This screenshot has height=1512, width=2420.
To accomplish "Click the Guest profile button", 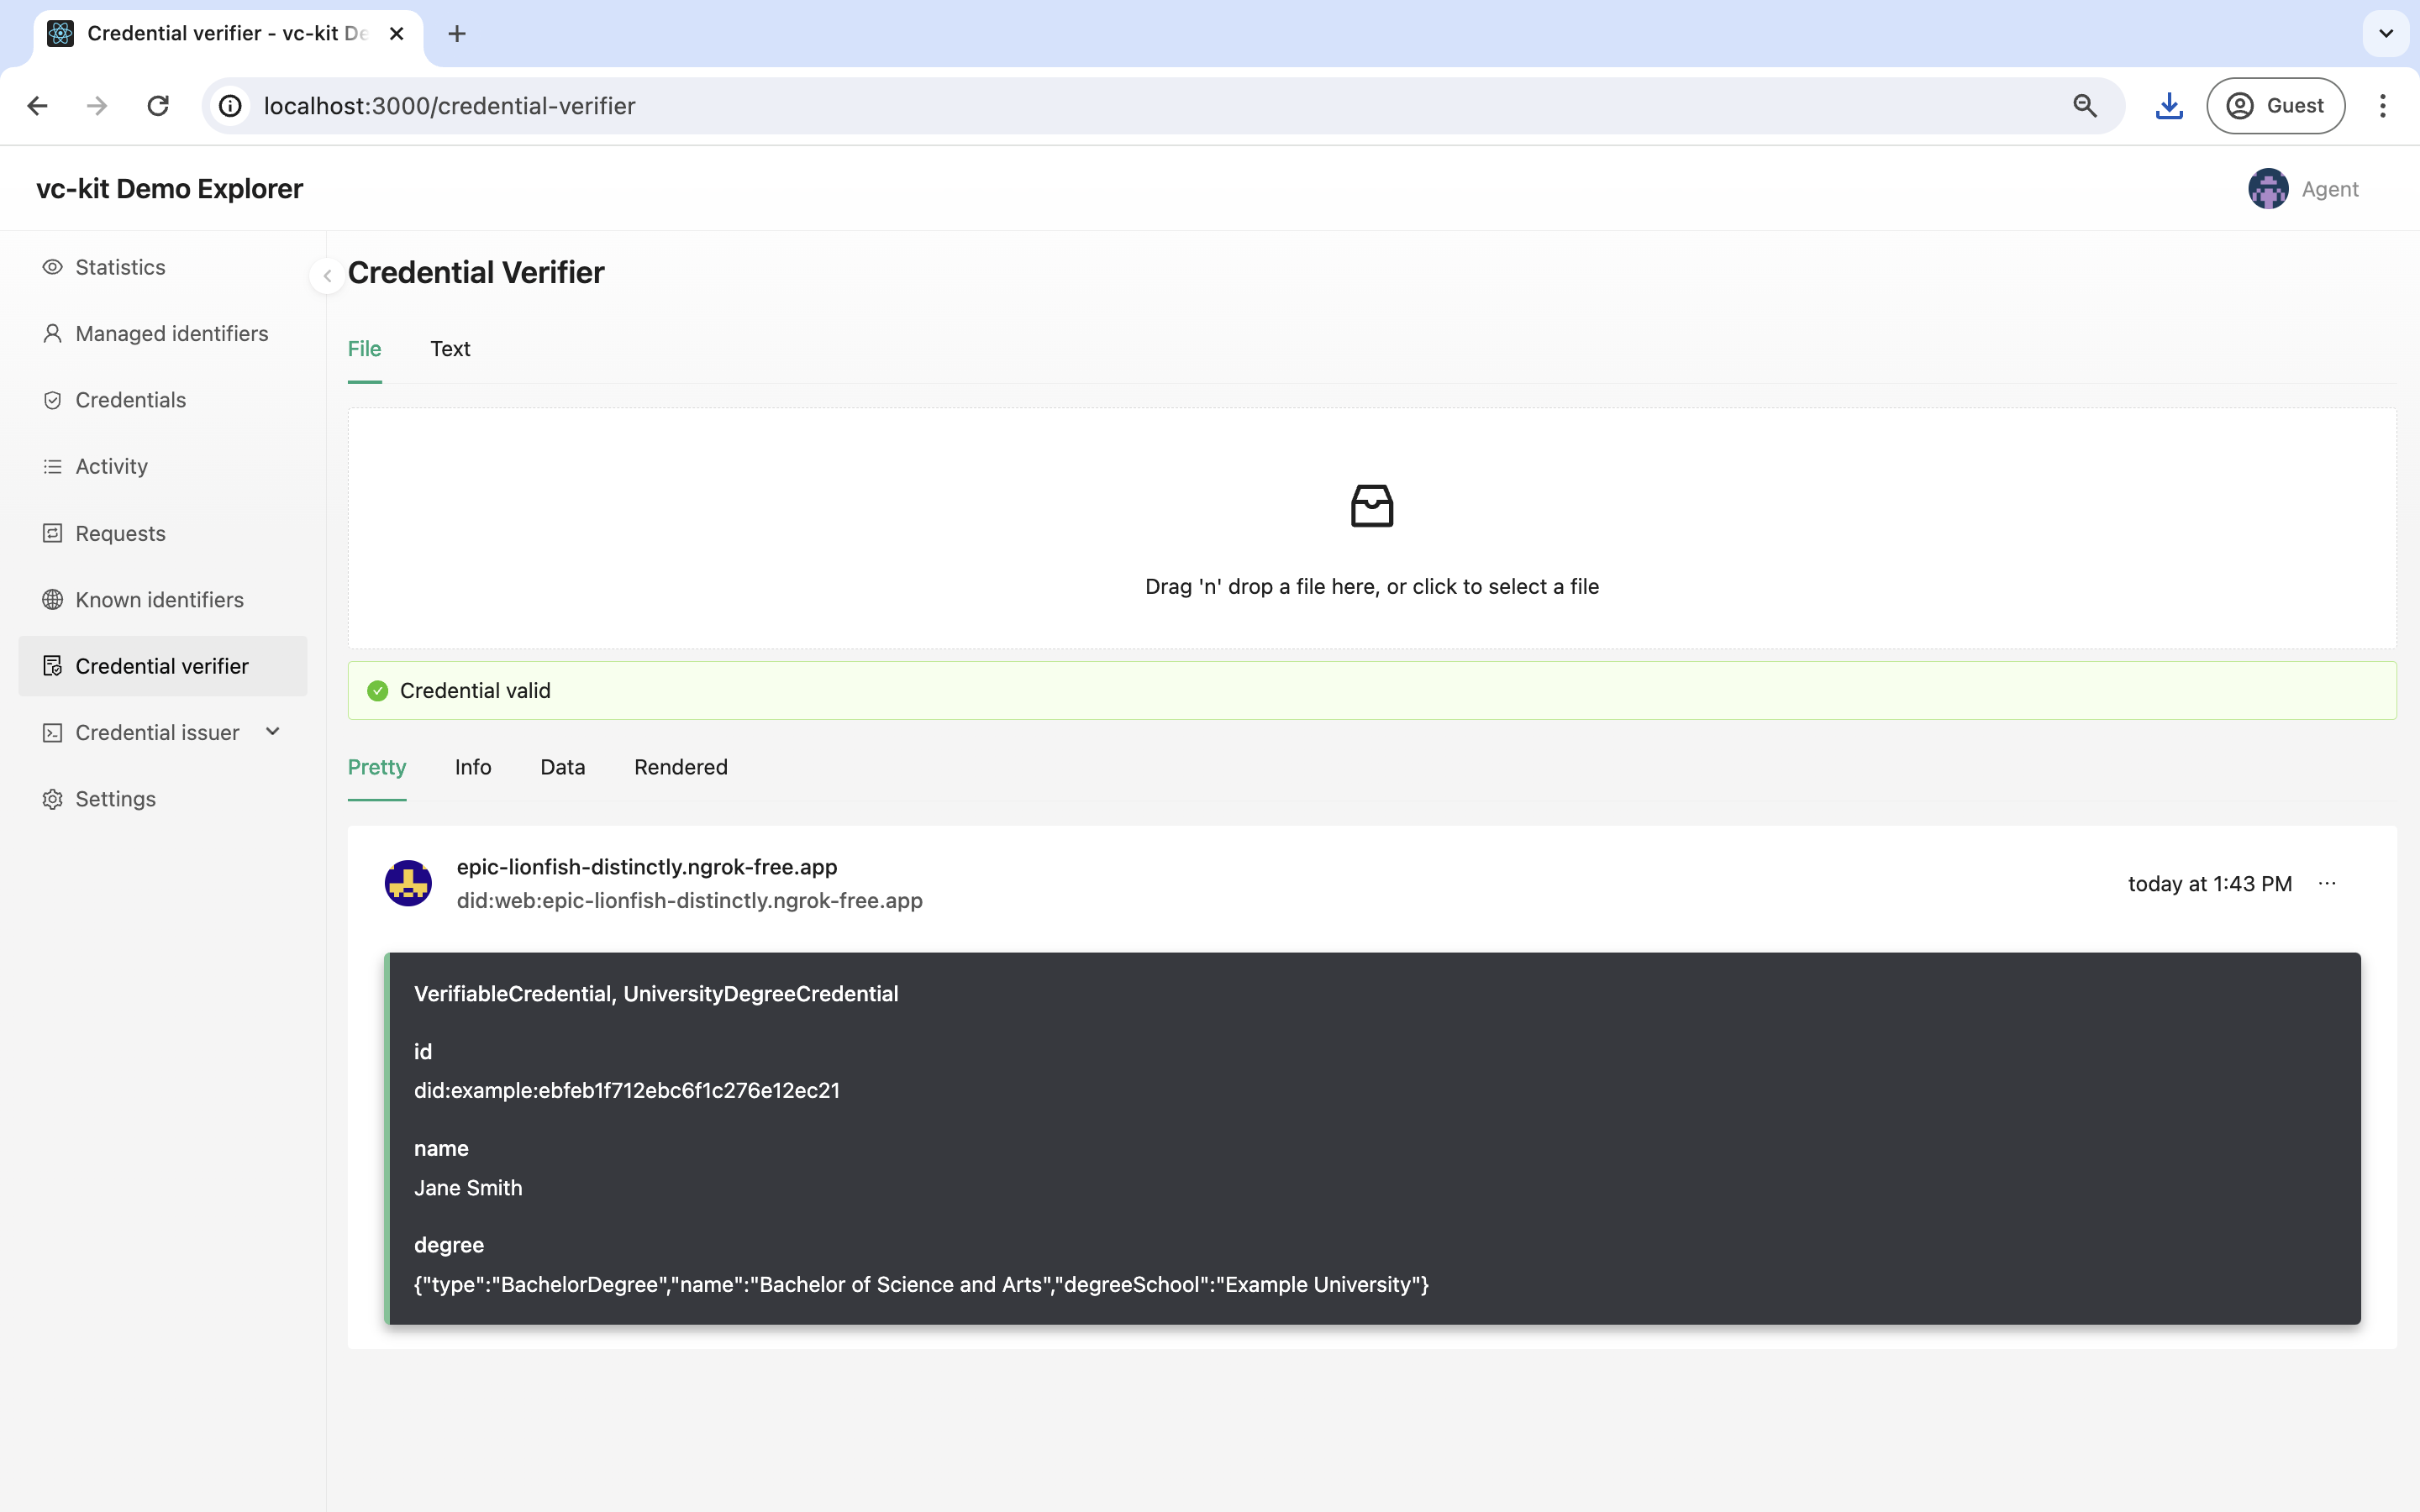I will [x=2275, y=106].
